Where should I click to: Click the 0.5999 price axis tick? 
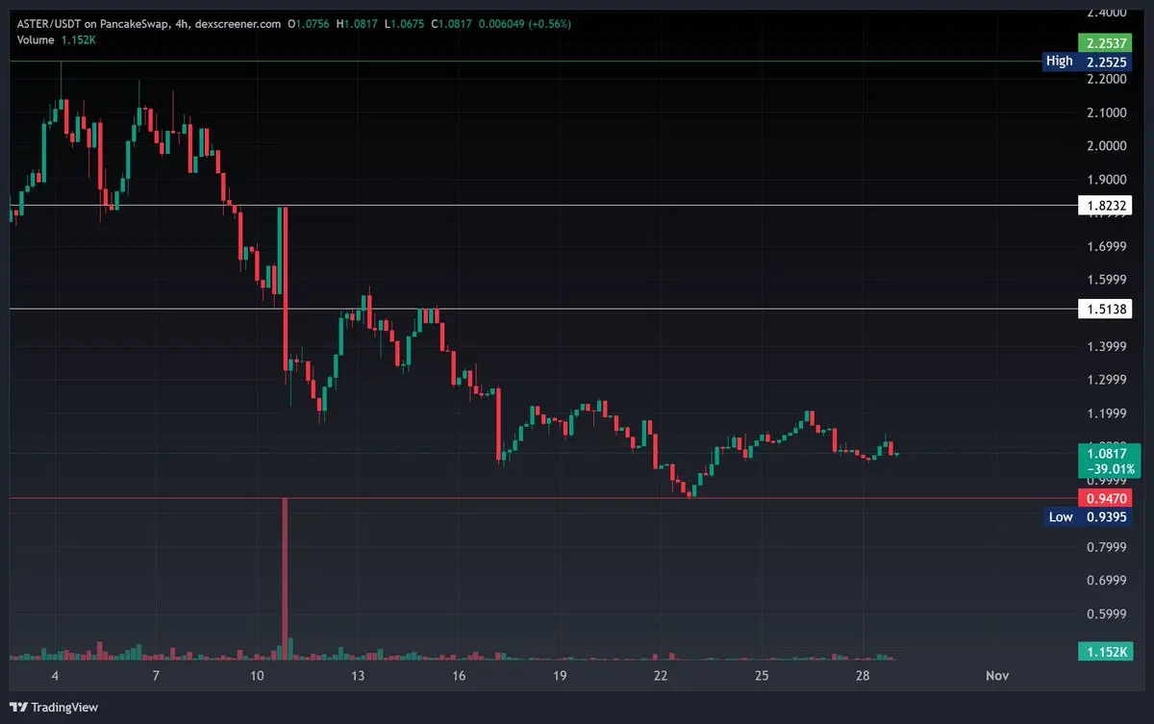click(x=1106, y=613)
